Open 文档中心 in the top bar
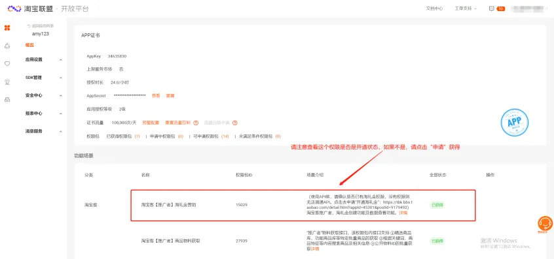 pyautogui.click(x=435, y=8)
